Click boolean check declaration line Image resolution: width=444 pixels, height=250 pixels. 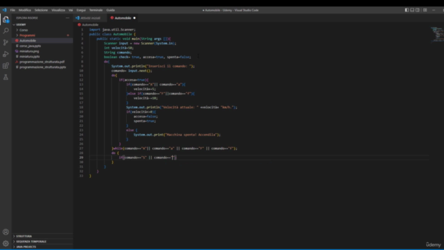pos(147,57)
